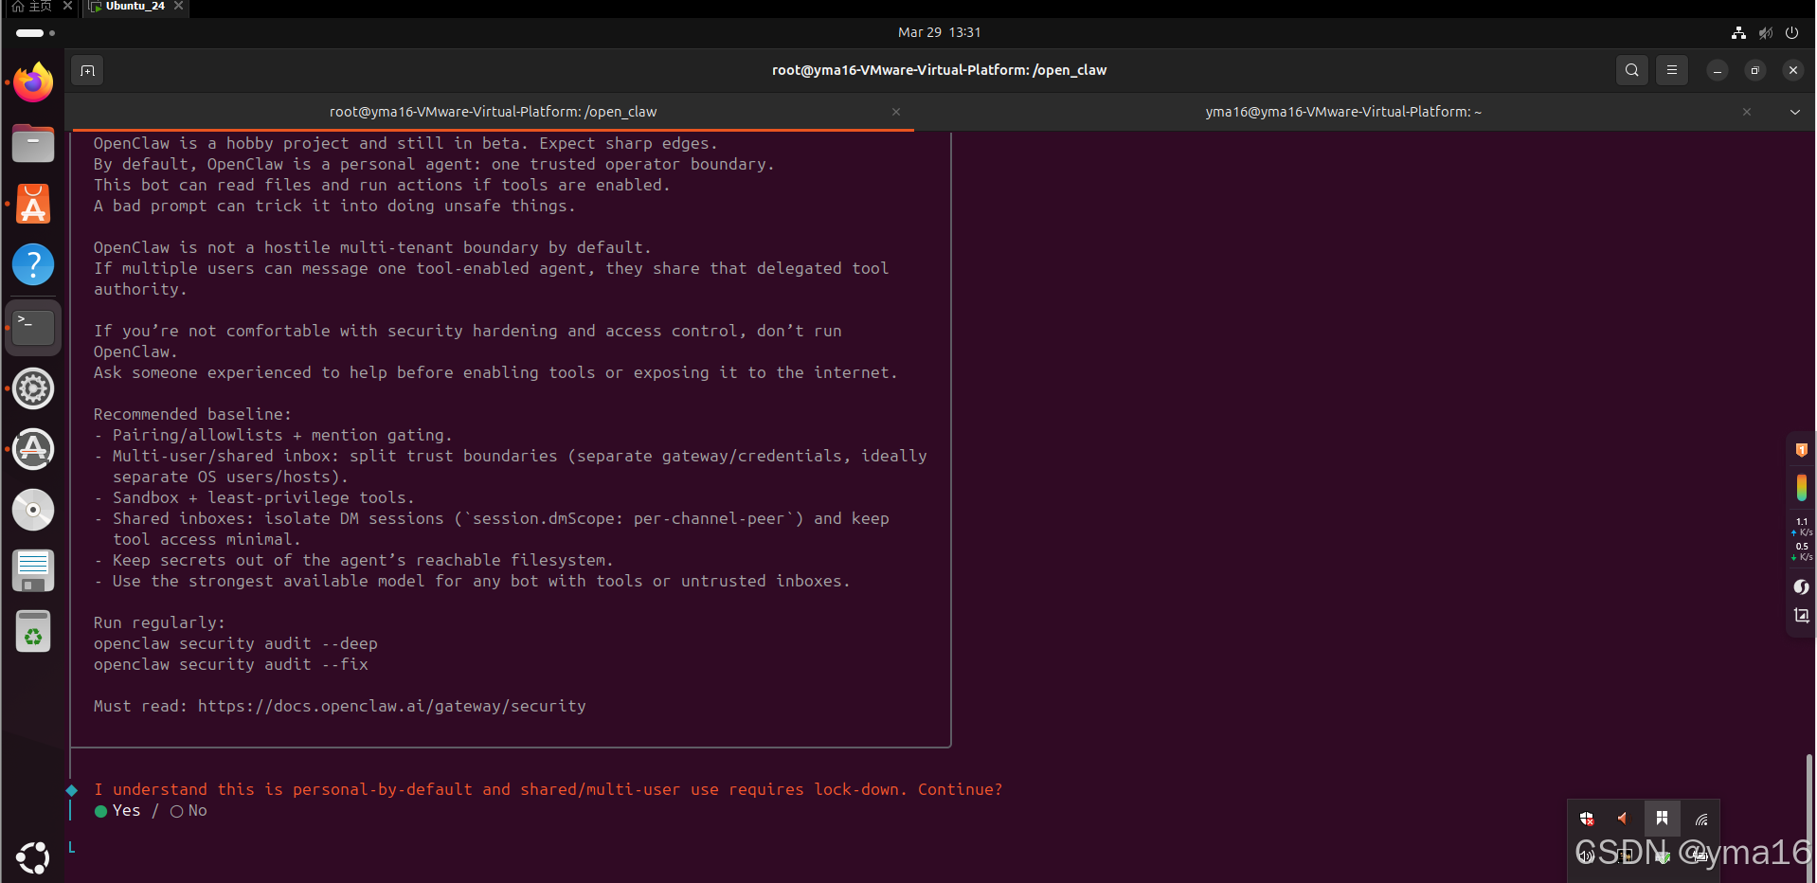
Task: Close the 主页 home tab
Action: [x=67, y=6]
